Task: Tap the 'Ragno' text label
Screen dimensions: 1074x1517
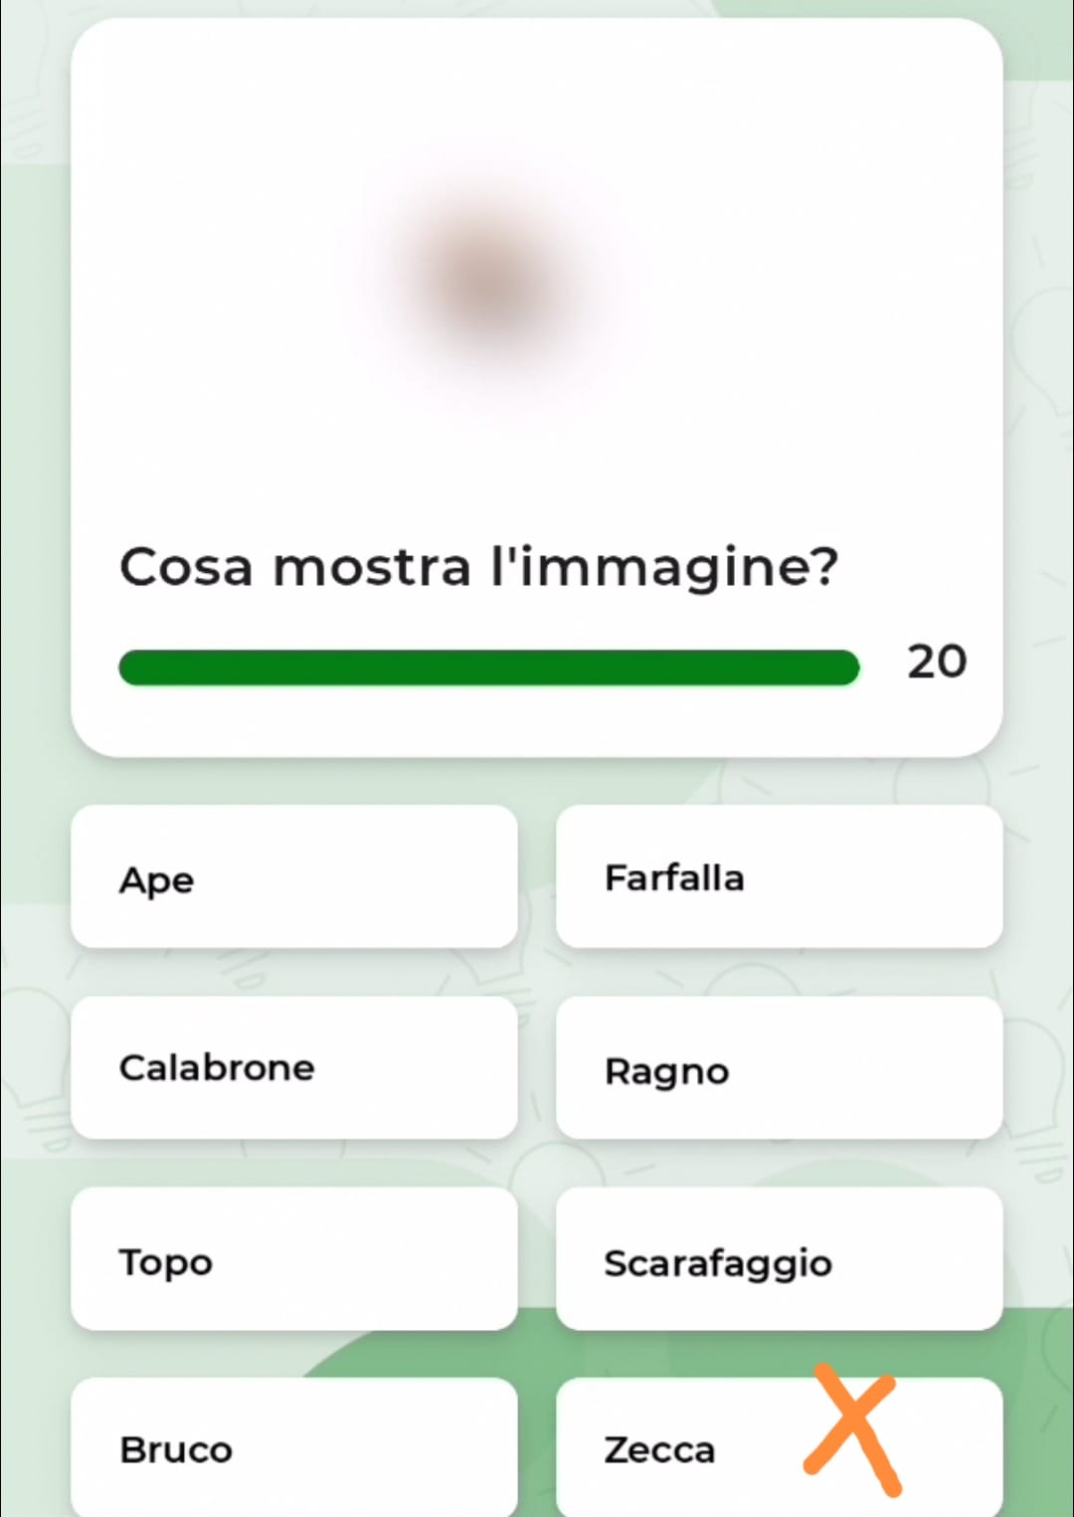Action: pyautogui.click(x=666, y=1072)
